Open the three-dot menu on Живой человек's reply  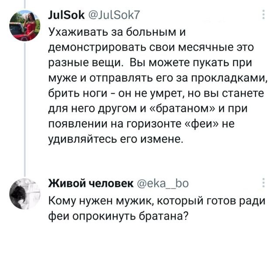click(x=262, y=182)
